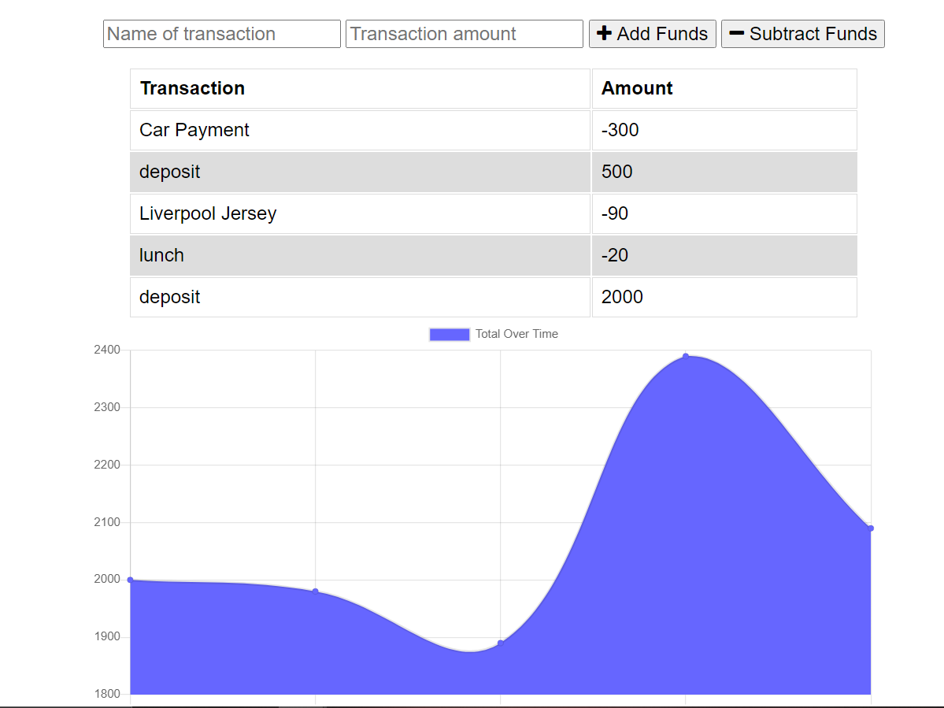
Task: Focus the Name of transaction field
Action: coord(221,34)
